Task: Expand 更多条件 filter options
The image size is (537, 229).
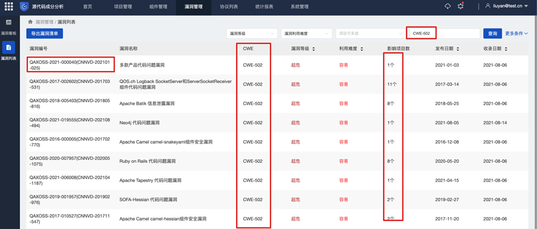Action: (x=517, y=33)
